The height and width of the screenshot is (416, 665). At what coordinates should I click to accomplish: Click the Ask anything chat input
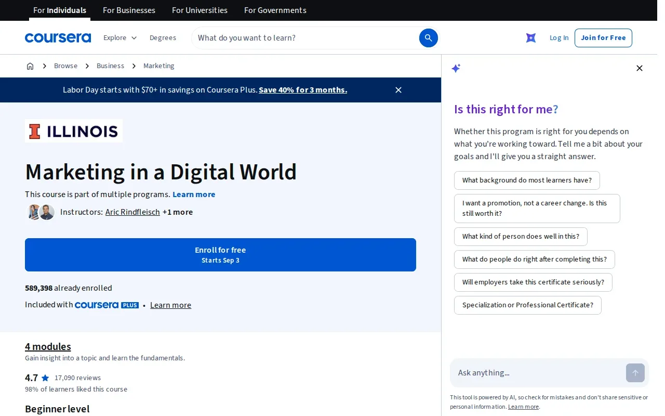(538, 373)
